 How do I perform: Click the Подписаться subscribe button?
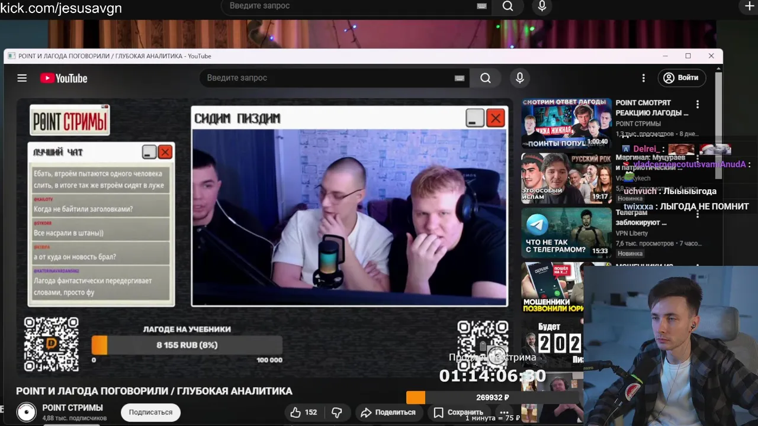[x=150, y=412]
